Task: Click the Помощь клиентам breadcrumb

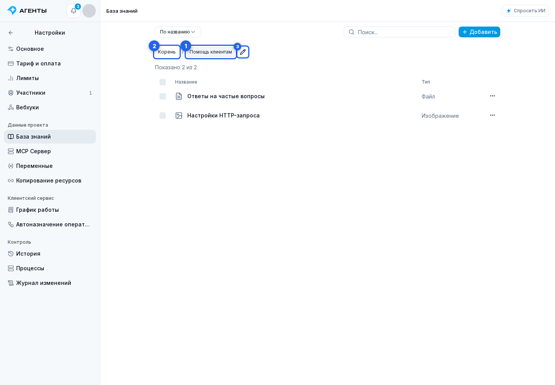Action: point(211,52)
